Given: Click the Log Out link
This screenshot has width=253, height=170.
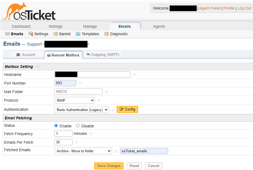Looking at the screenshot, I should (244, 8).
